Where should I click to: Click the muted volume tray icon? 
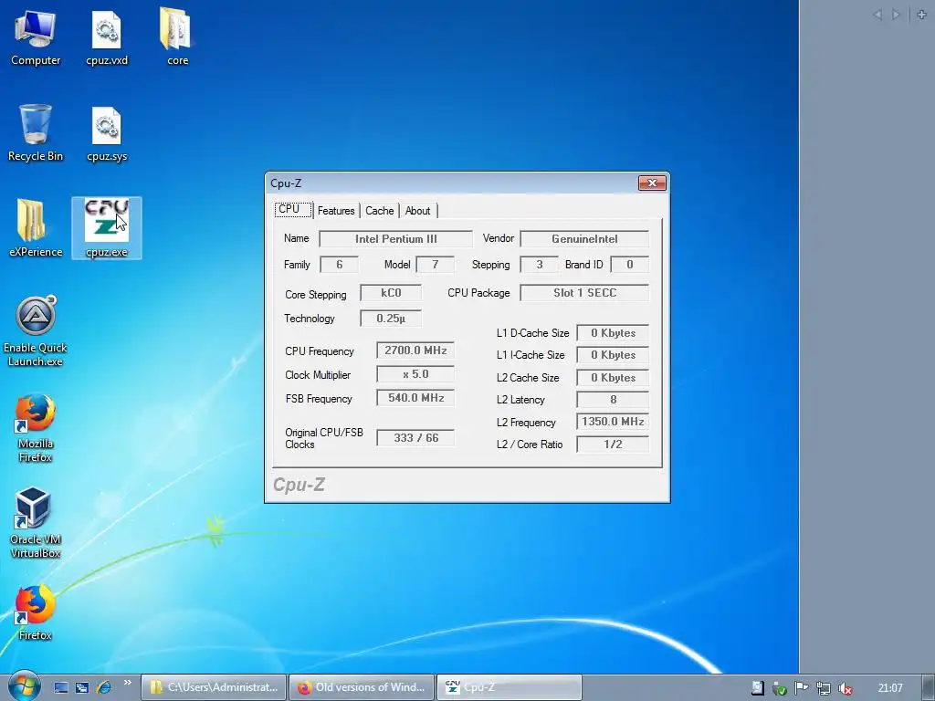tap(845, 688)
